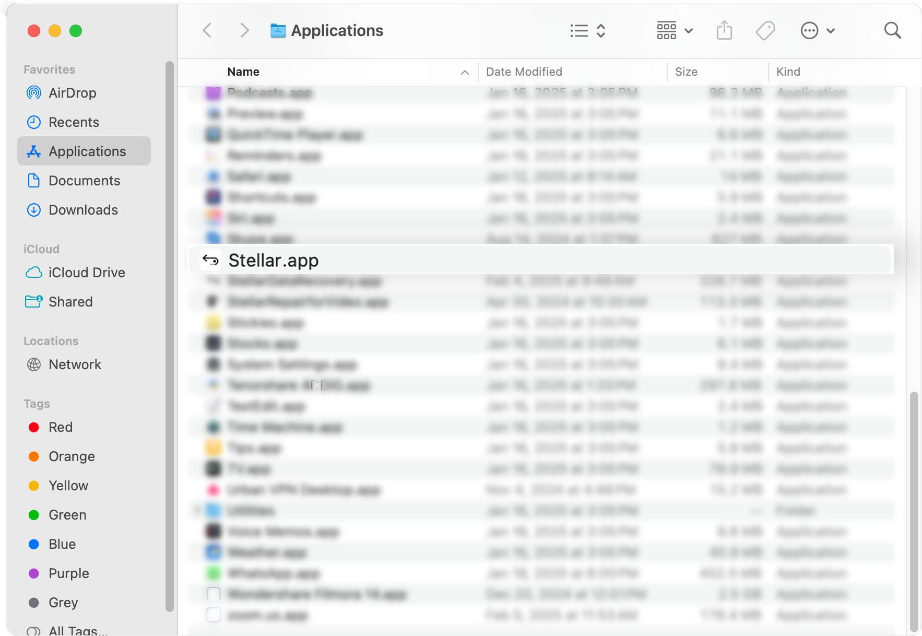Click the Recents clock icon
The image size is (922, 636).
click(x=34, y=122)
